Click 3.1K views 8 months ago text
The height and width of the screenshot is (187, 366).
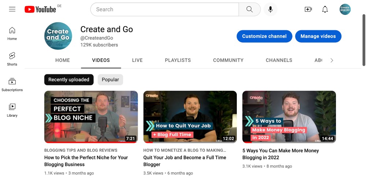coord(267,166)
